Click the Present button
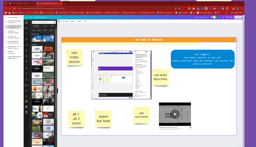The width and height of the screenshot is (256, 147). click(229, 17)
